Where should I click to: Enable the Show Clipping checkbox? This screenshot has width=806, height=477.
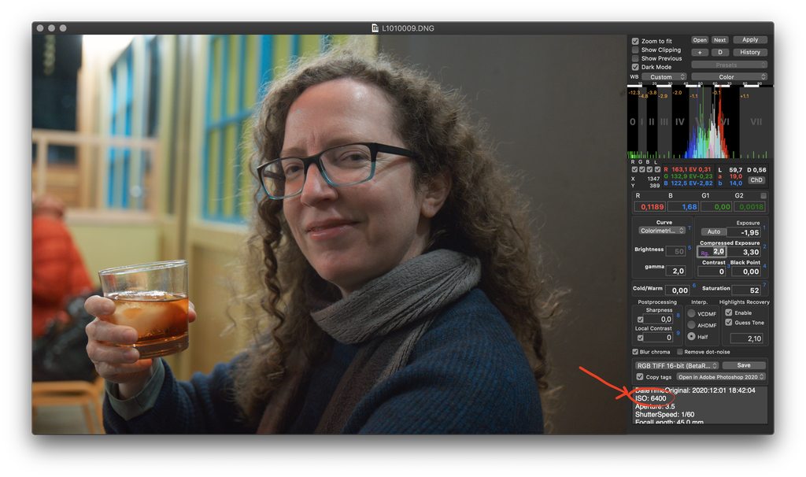coord(636,50)
